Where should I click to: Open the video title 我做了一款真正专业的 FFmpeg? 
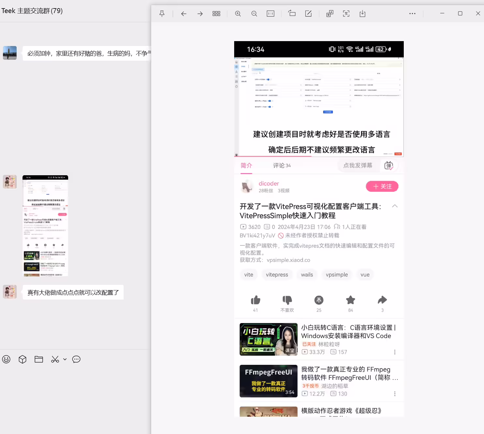click(x=350, y=373)
